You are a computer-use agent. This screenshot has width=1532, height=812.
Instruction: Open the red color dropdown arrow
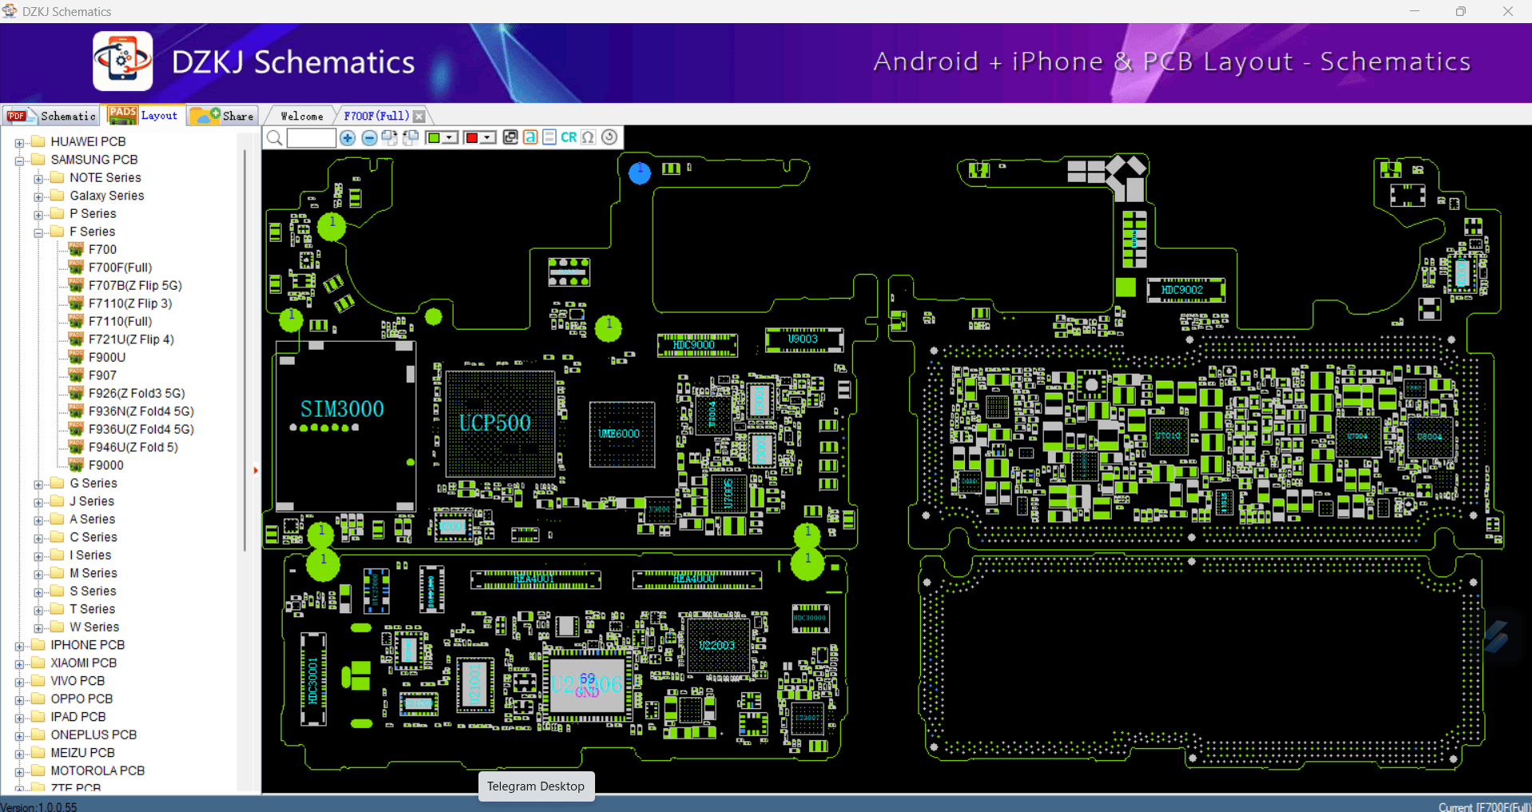[x=488, y=138]
